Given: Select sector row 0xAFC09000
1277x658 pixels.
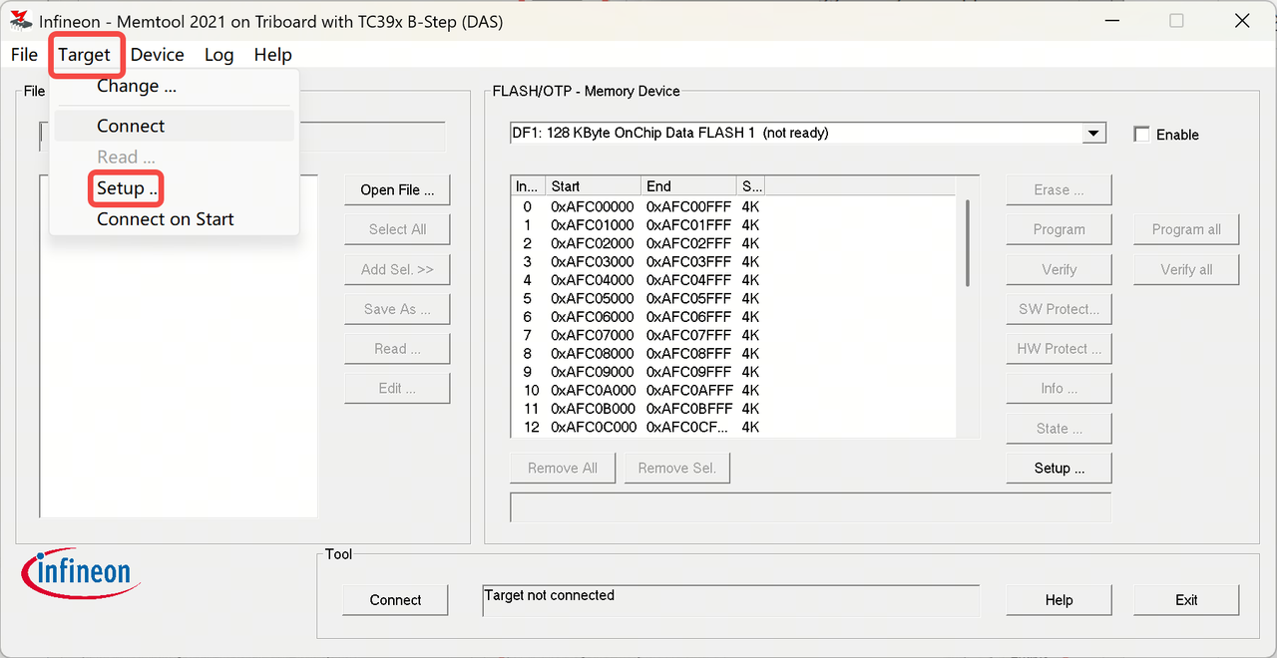Looking at the screenshot, I should 733,372.
